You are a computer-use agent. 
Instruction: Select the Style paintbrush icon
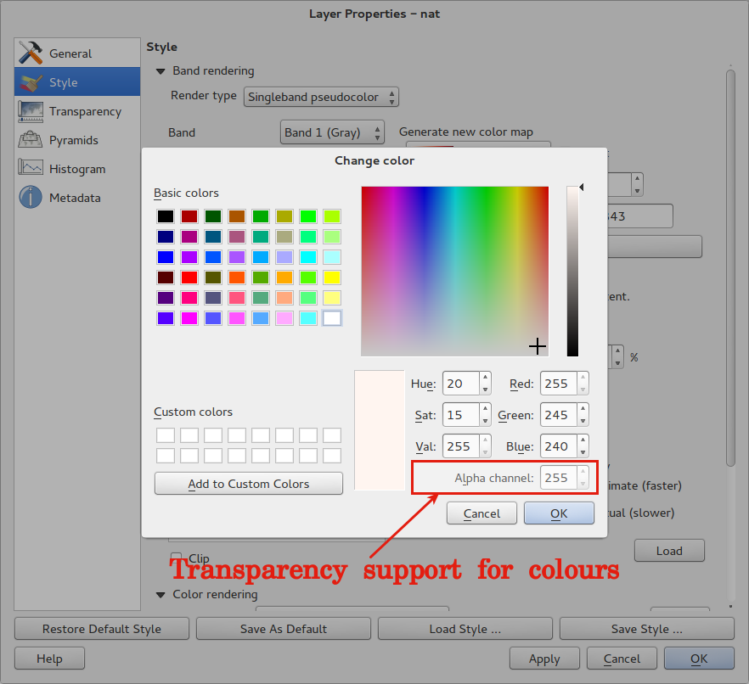point(31,82)
